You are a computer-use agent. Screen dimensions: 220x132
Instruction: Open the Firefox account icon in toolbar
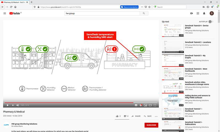point(212,7)
